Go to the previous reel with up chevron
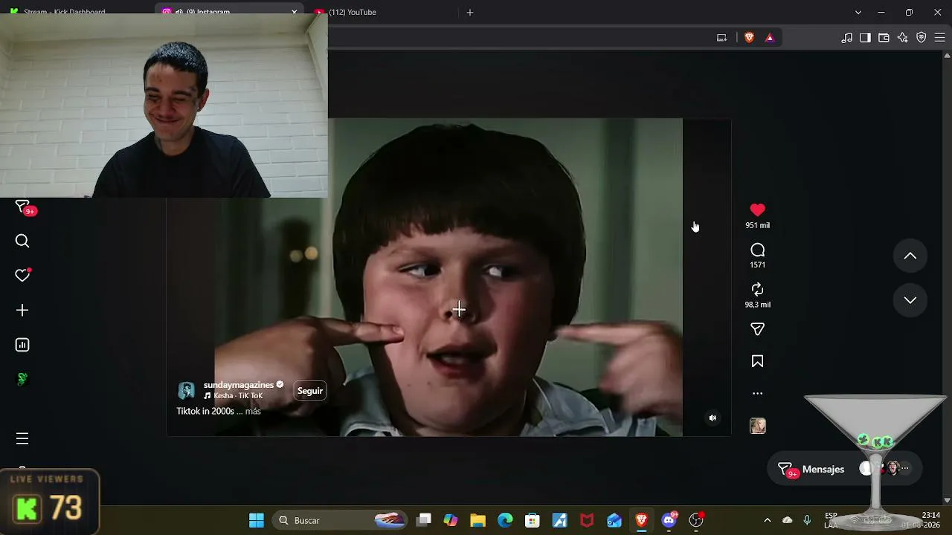 (x=910, y=256)
